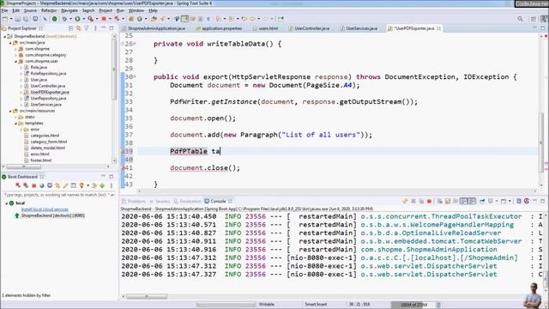Expand the com.shopme.category package
Screen dimensions: 549x309
15,55
